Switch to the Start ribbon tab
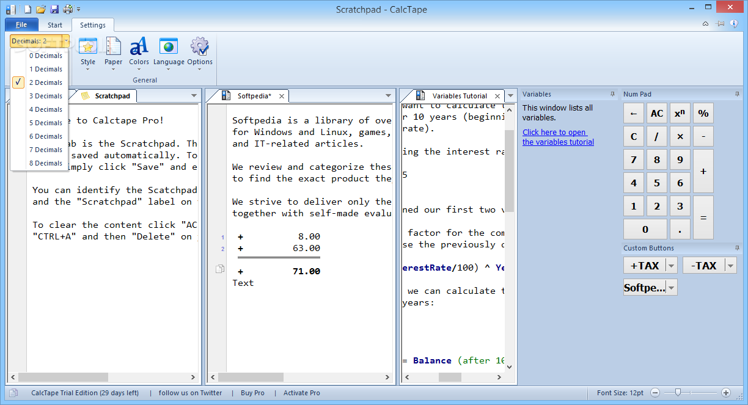 (55, 25)
